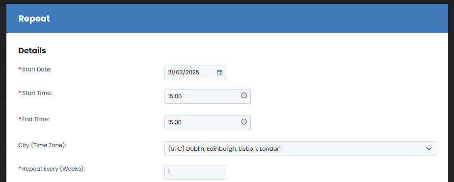Screen dimensions: 454x182
Task: Select the Repeat Every (Weeks) input box
Action: (x=195, y=172)
